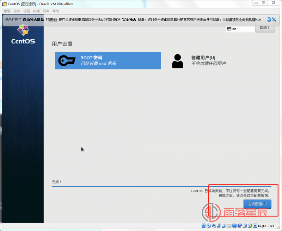Click the mouse integration status icon
The width and height of the screenshot is (282, 231).
click(250, 226)
